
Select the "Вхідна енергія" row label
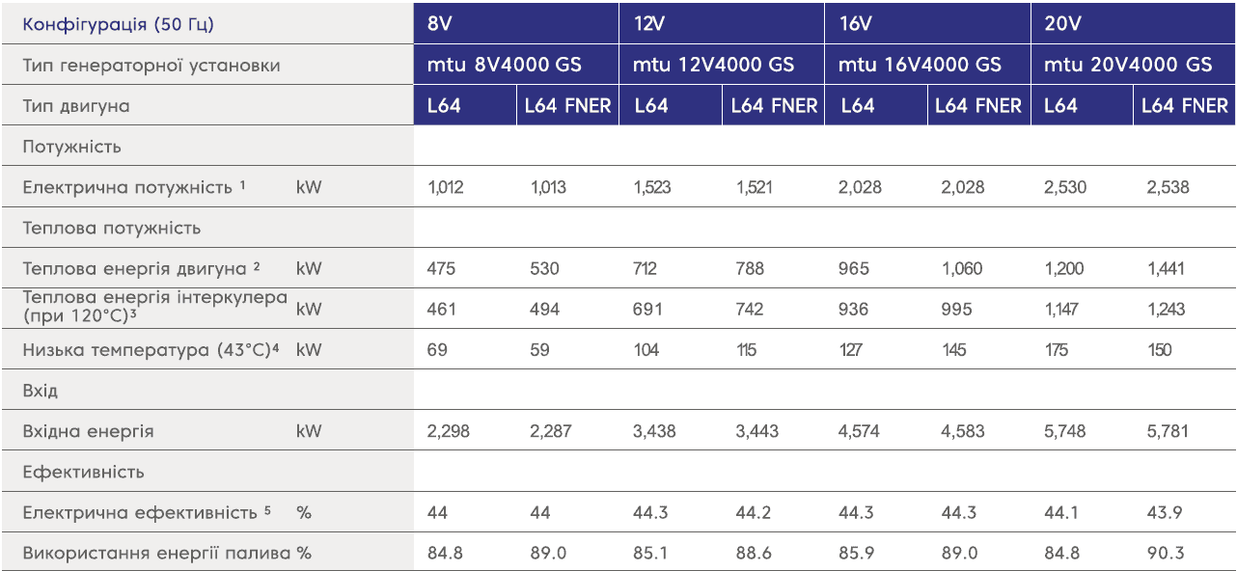pos(89,431)
